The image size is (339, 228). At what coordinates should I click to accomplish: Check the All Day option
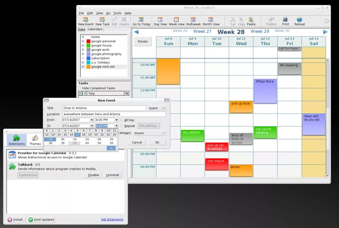pos(122,120)
